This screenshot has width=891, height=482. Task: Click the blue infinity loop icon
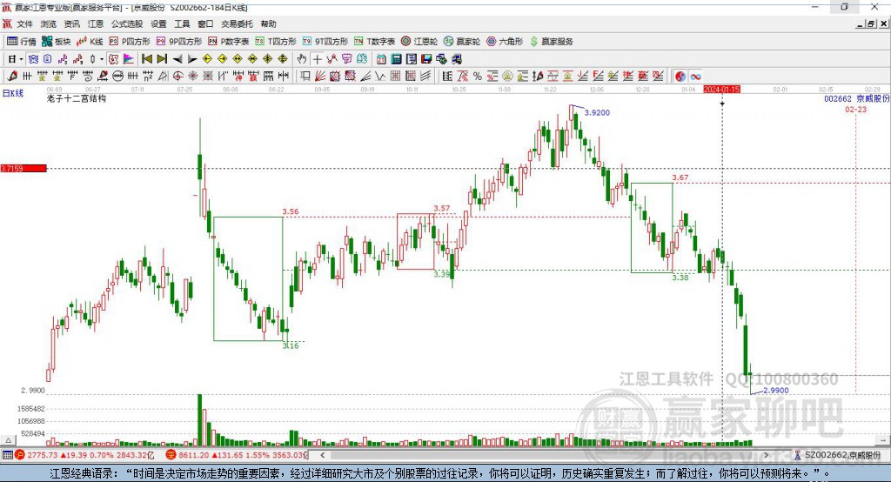click(x=695, y=77)
